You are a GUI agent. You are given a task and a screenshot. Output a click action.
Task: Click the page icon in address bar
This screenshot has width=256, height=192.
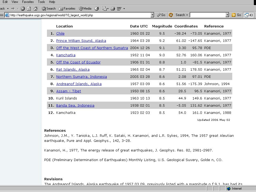(x=7, y=15)
